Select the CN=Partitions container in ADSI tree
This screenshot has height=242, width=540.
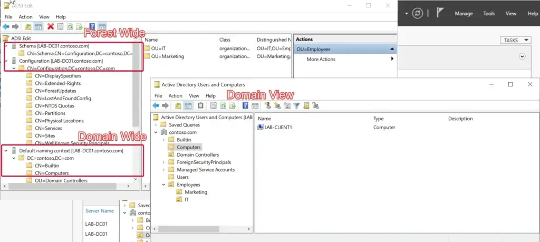coord(51,113)
